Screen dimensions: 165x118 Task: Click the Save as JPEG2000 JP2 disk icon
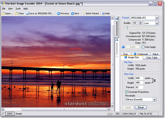tap(27, 14)
